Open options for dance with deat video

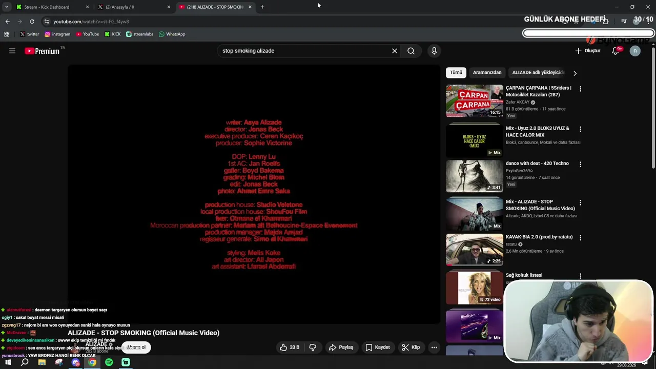pyautogui.click(x=580, y=164)
